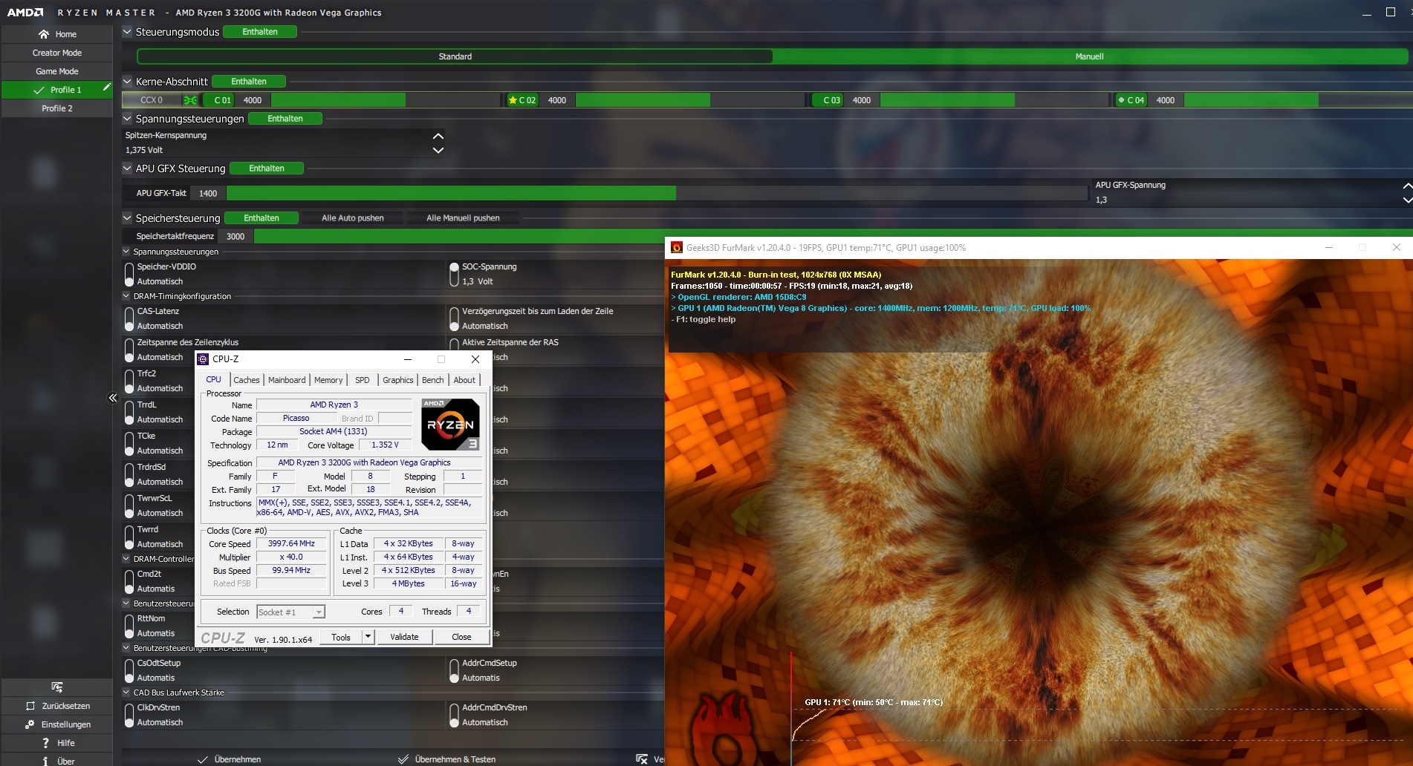
Task: Switch to Bench tab in CPU-Z
Action: 433,380
